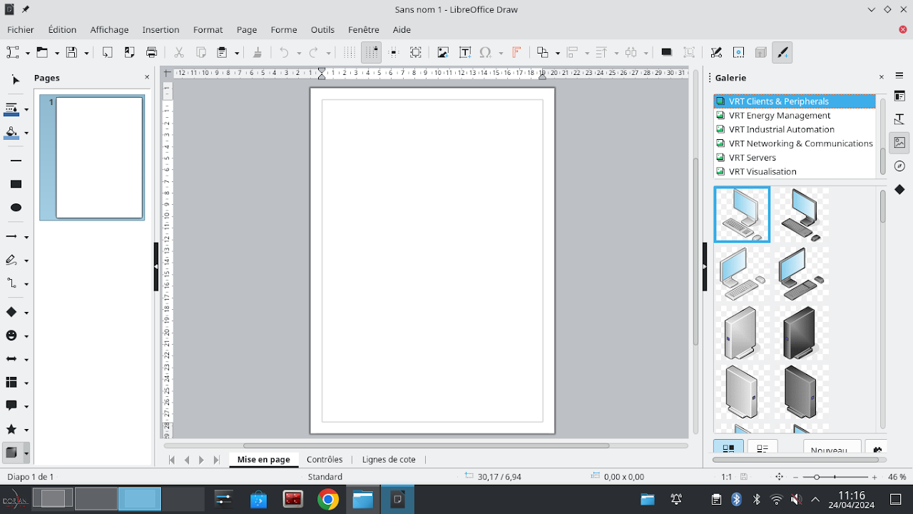Select the Rectangle drawing tool
Image resolution: width=913 pixels, height=514 pixels.
16,184
